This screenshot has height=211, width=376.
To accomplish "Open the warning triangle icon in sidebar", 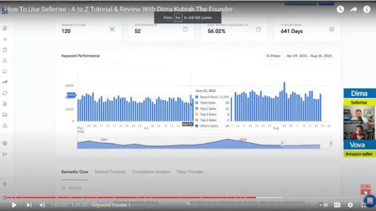I will pyautogui.click(x=5, y=126).
